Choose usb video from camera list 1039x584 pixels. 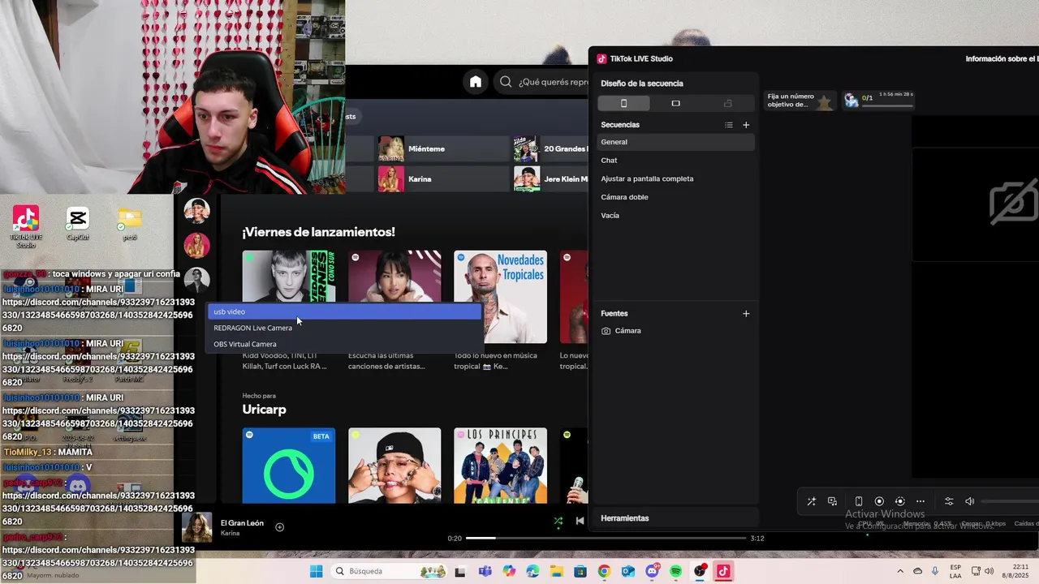point(345,311)
